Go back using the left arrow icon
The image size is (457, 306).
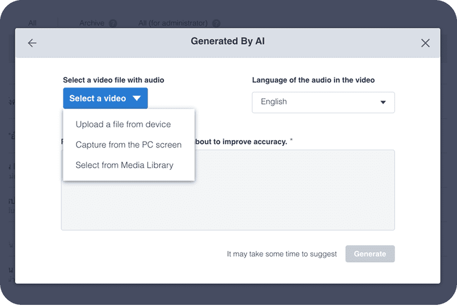pos(32,43)
